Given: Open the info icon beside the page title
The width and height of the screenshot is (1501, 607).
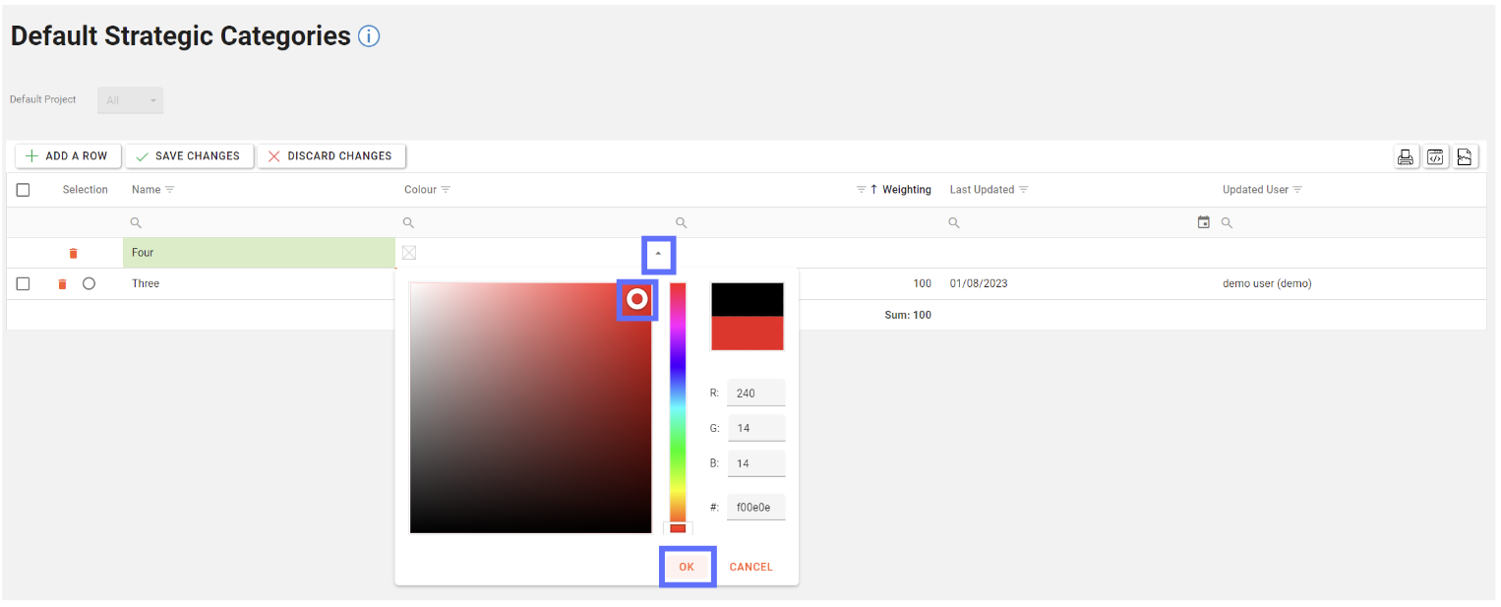Looking at the screenshot, I should click(x=369, y=37).
